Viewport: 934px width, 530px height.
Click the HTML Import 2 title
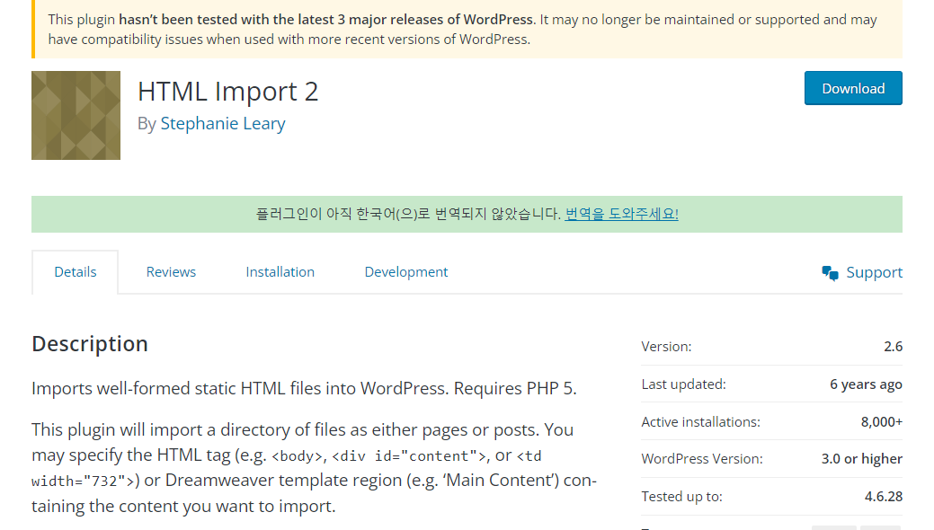(x=228, y=92)
